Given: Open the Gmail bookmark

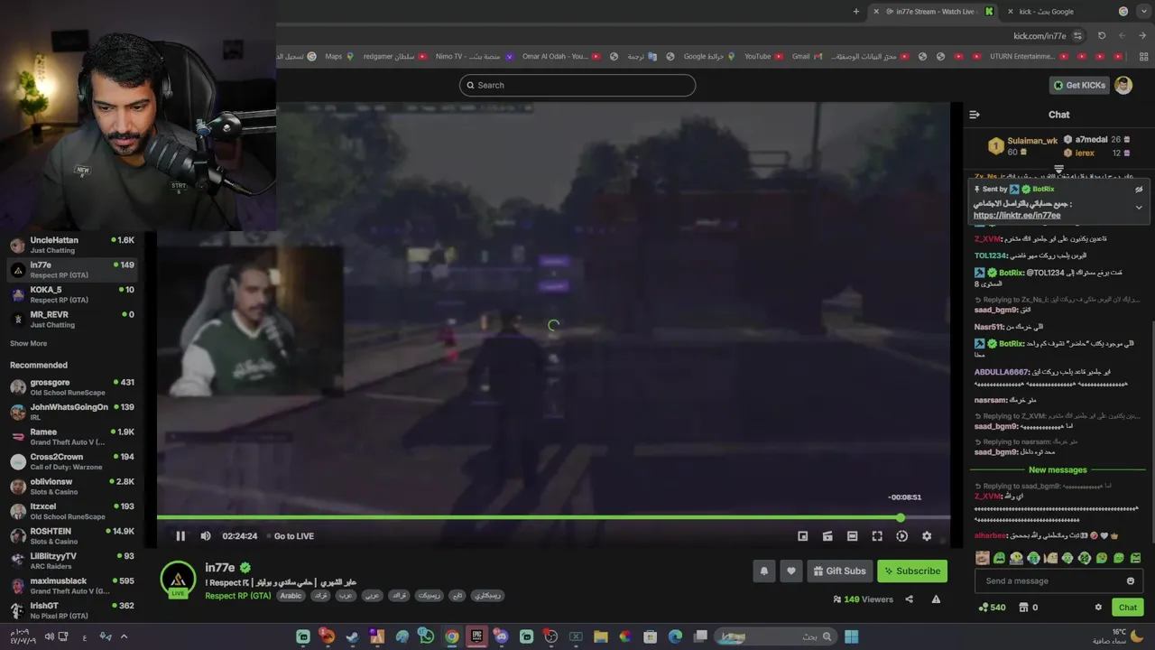Looking at the screenshot, I should tap(807, 57).
